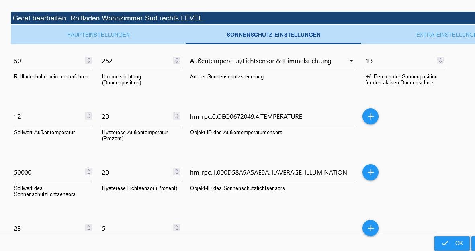Adjust stepper of Rollladenhöhe beim runterfahren
The image size is (475, 251).
(x=89, y=60)
